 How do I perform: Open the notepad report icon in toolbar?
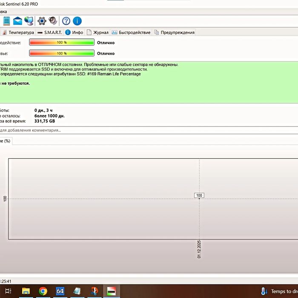[6, 21]
